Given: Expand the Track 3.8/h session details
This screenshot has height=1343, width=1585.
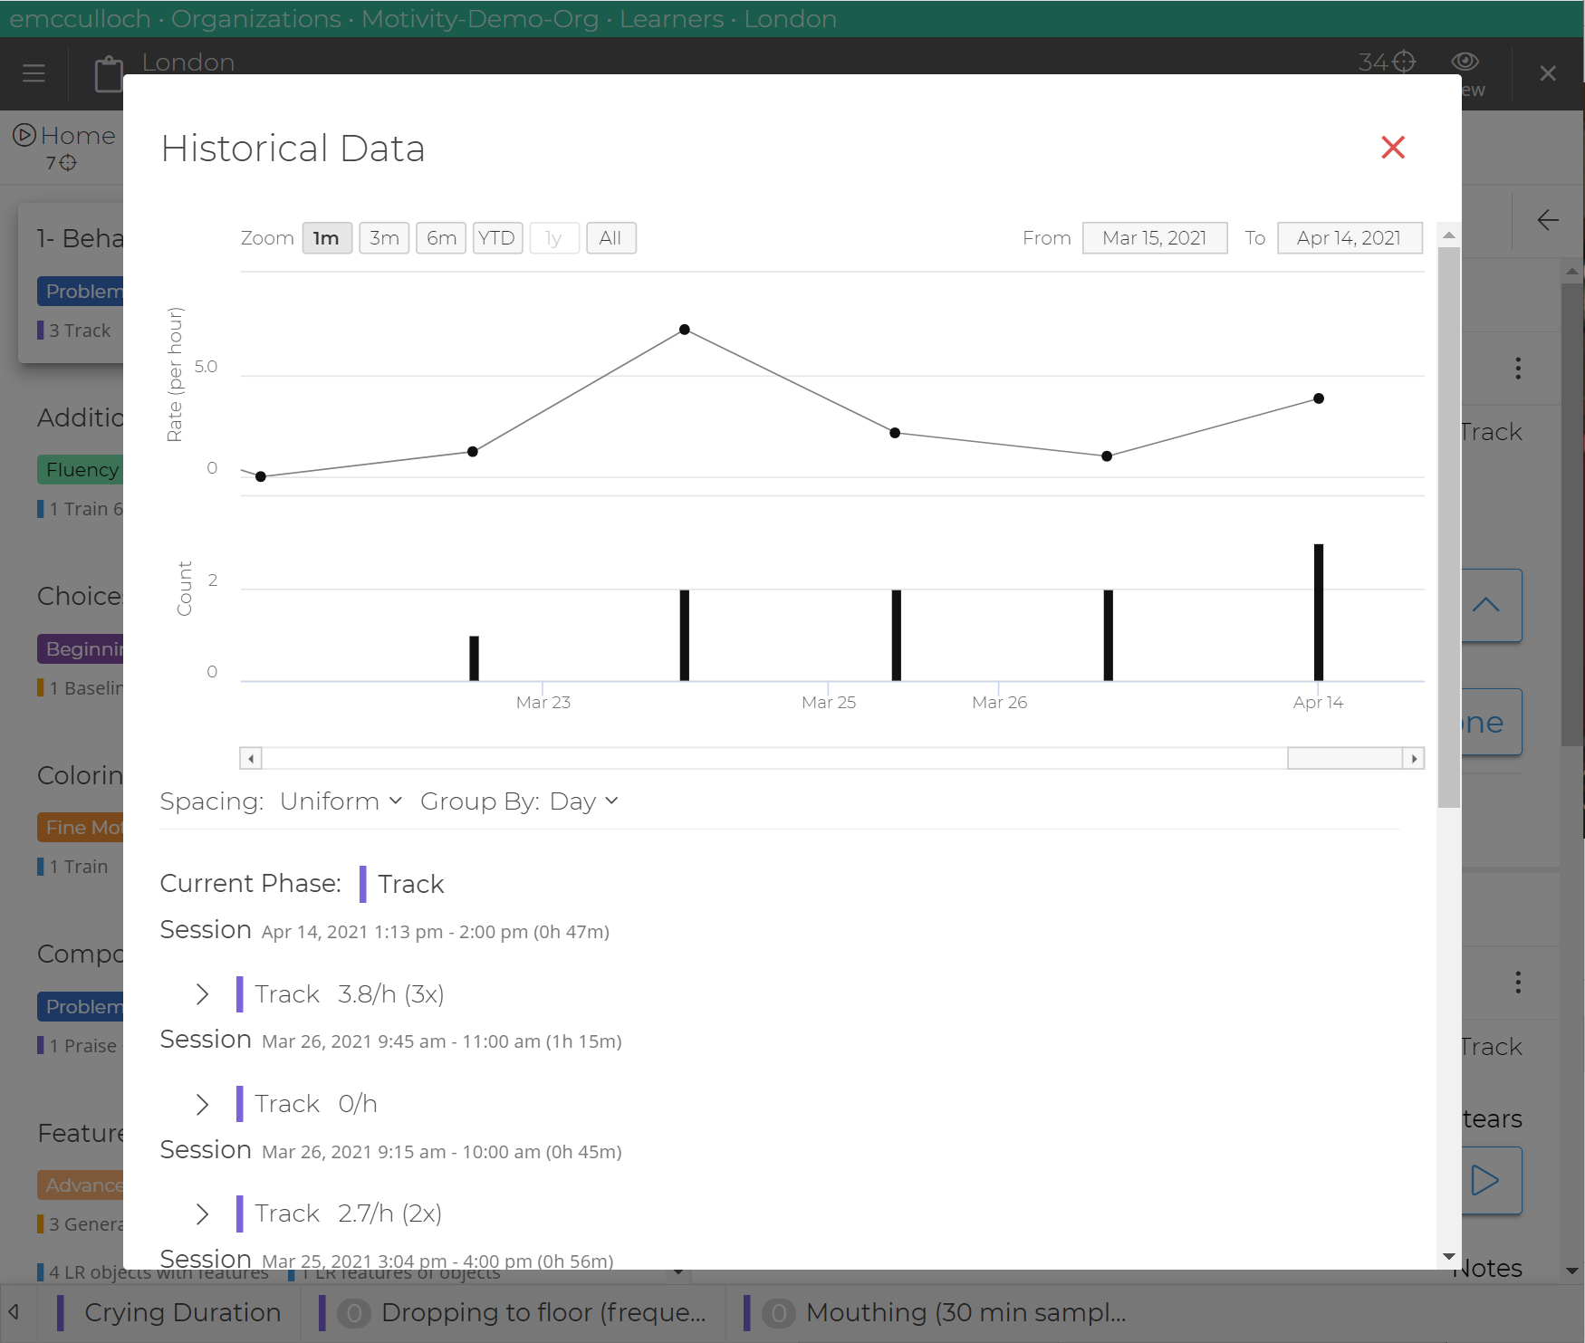Looking at the screenshot, I should (x=202, y=993).
